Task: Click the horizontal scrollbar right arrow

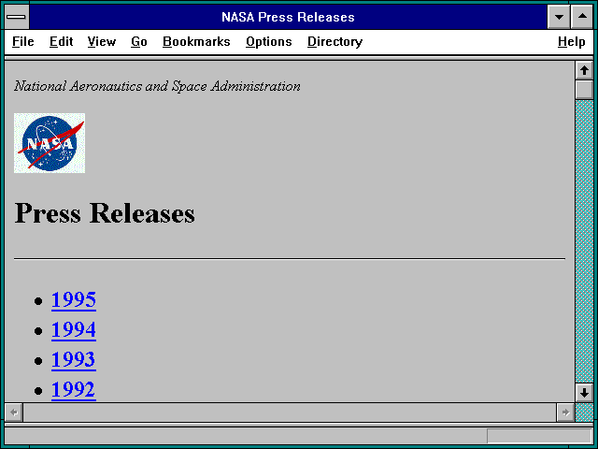Action: (565, 413)
